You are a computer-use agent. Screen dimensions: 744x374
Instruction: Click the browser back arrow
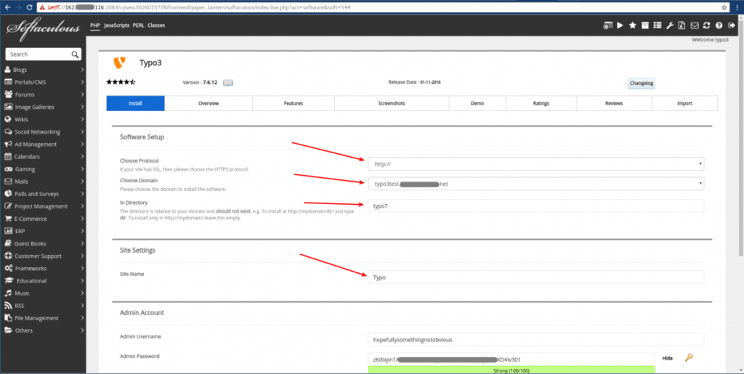[7, 7]
